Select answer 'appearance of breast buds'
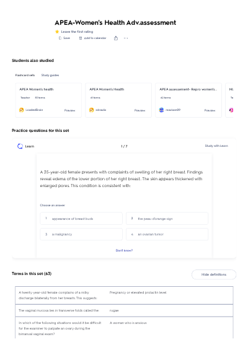Viewport: 248px width, 350px height. click(x=81, y=219)
